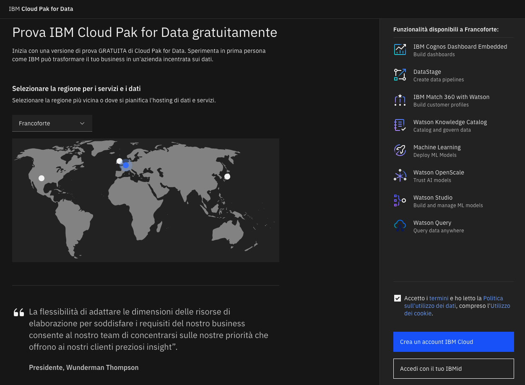Click the 'Catalog and govern data' description
The image size is (525, 385).
tap(442, 130)
